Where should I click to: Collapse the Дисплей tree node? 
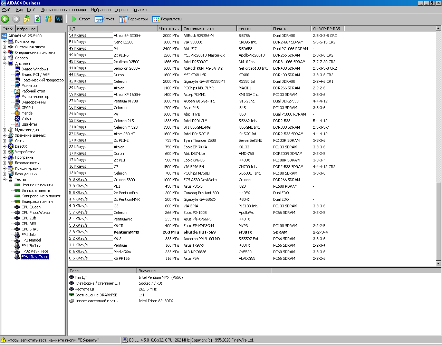tap(4, 63)
